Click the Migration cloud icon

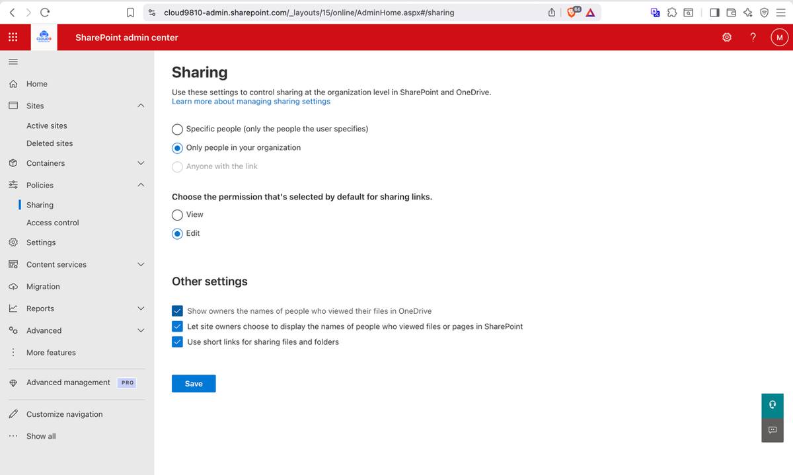[x=13, y=287]
